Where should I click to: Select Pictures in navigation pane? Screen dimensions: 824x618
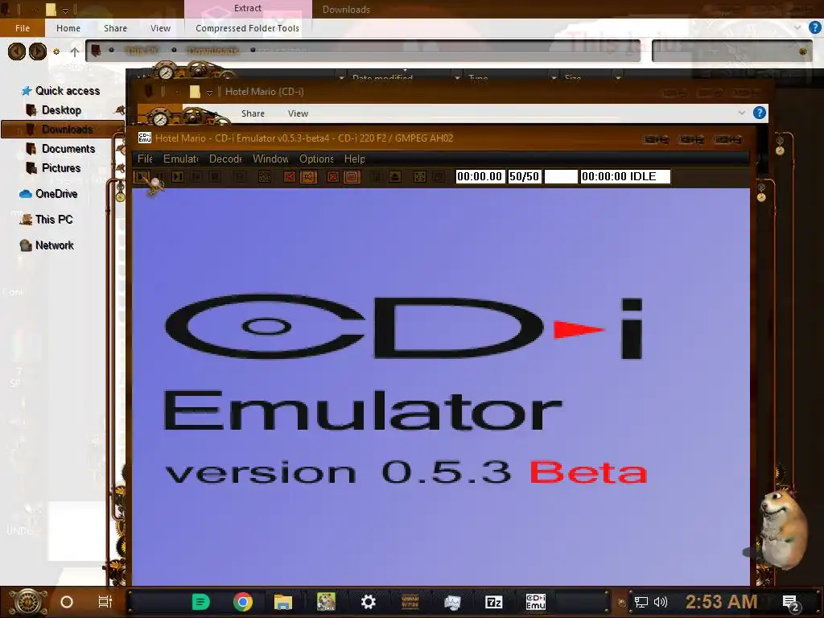54,168
